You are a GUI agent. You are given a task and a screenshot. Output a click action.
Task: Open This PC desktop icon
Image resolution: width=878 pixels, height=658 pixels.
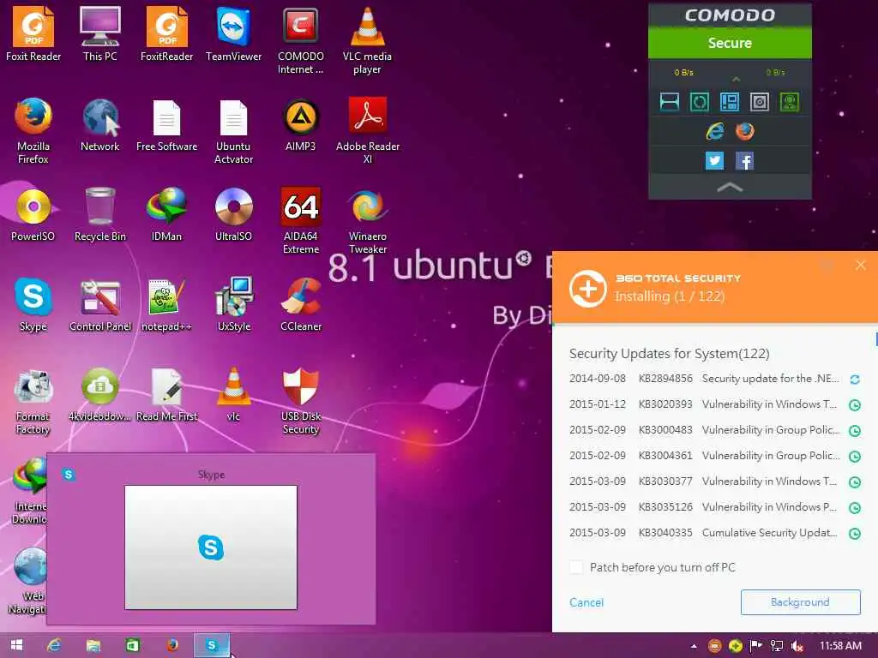click(100, 33)
